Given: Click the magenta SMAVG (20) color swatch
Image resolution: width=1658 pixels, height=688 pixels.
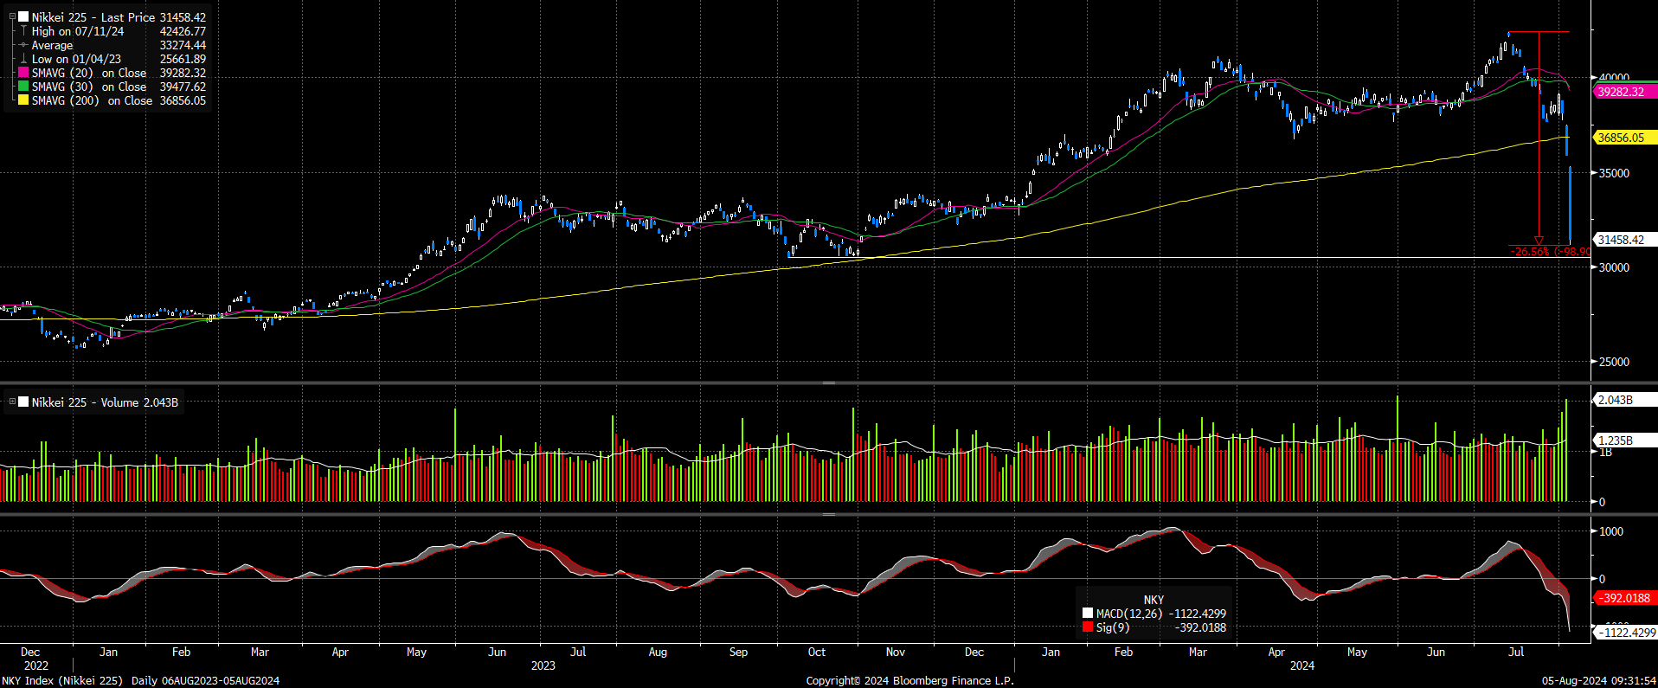Looking at the screenshot, I should (x=24, y=73).
